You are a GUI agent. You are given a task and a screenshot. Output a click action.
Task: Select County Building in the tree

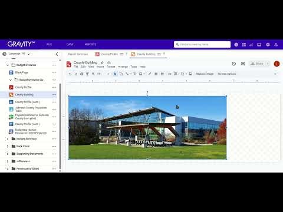24,95
